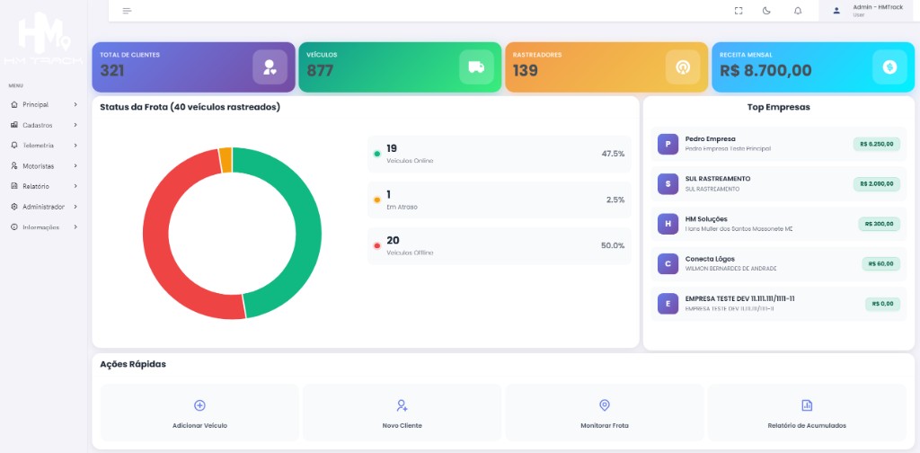Click the S avatar of SUL RASTREAMENTO
The width and height of the screenshot is (920, 453).
(668, 183)
